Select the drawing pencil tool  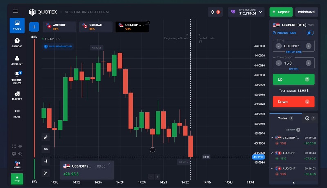46,137
